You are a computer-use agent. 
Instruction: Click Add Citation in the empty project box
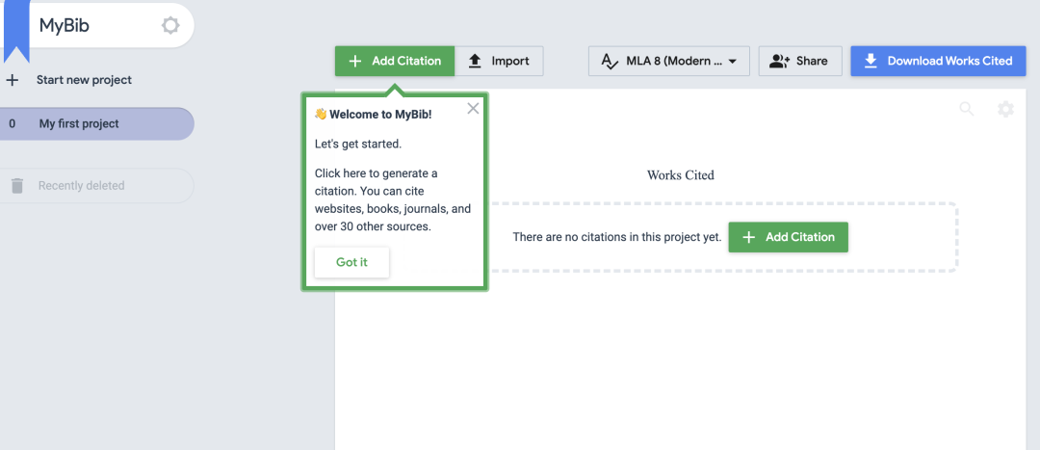click(788, 237)
